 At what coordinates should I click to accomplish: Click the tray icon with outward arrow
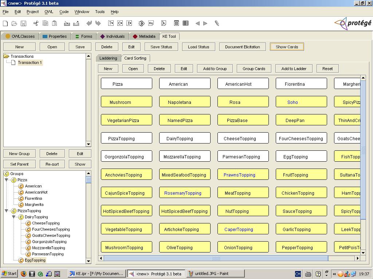76,23
